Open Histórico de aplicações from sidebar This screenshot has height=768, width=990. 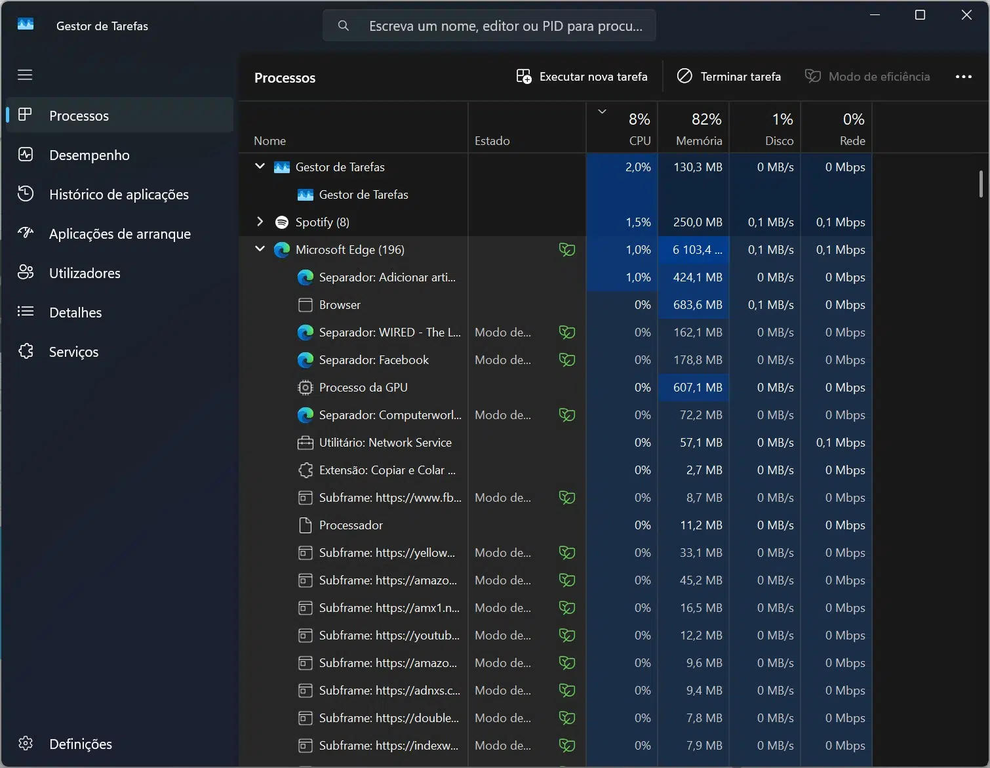click(x=118, y=194)
